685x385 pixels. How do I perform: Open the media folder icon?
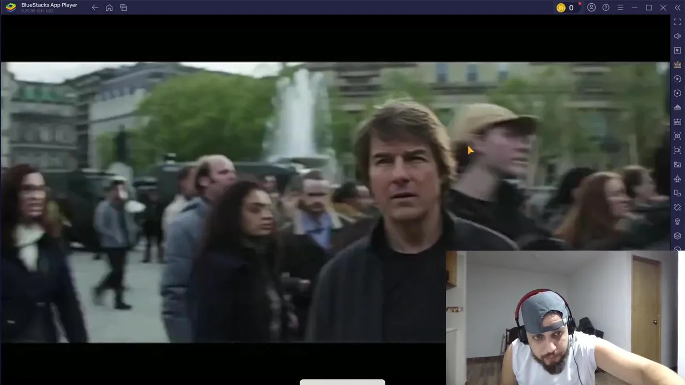click(678, 165)
